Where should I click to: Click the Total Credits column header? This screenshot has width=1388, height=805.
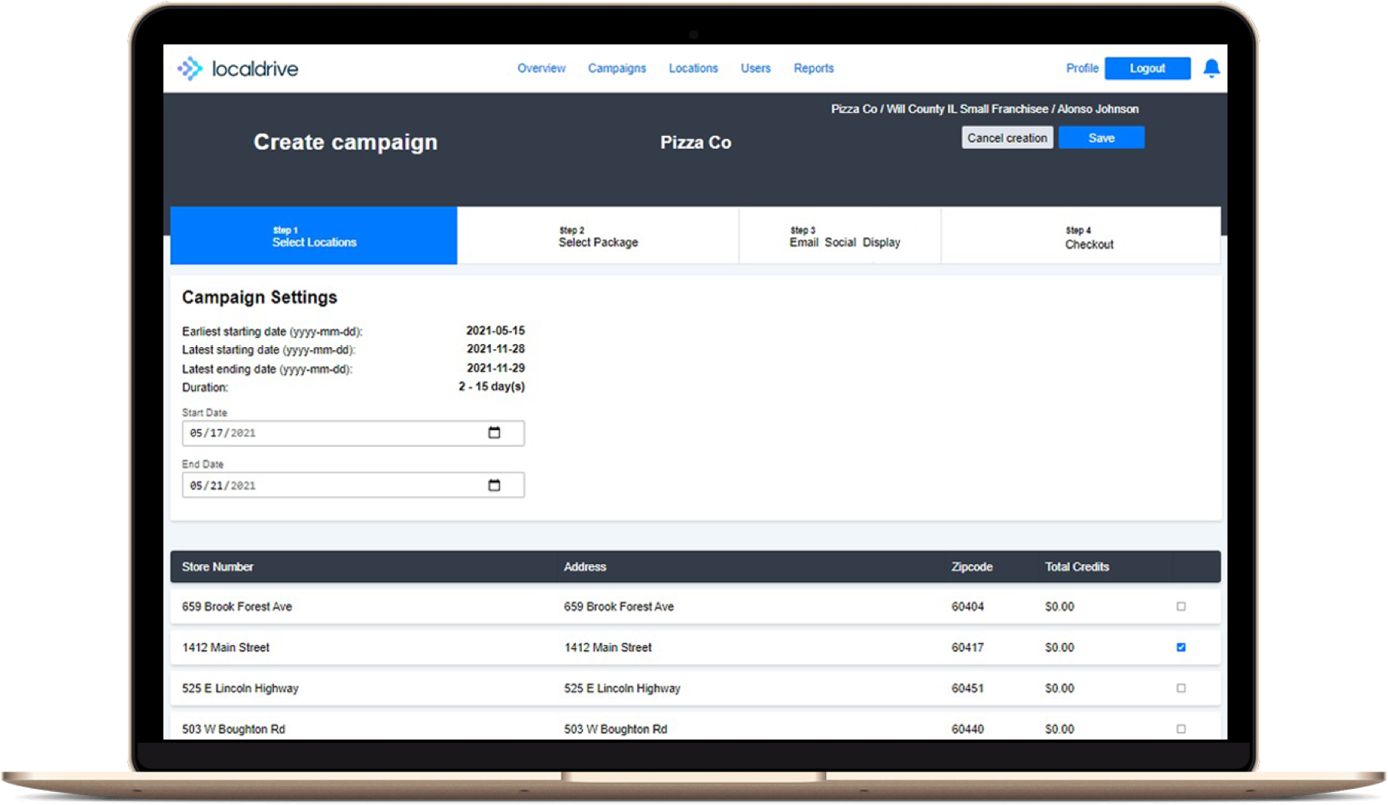1077,567
